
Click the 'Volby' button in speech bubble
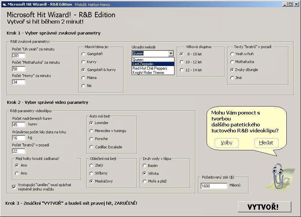[227, 143]
